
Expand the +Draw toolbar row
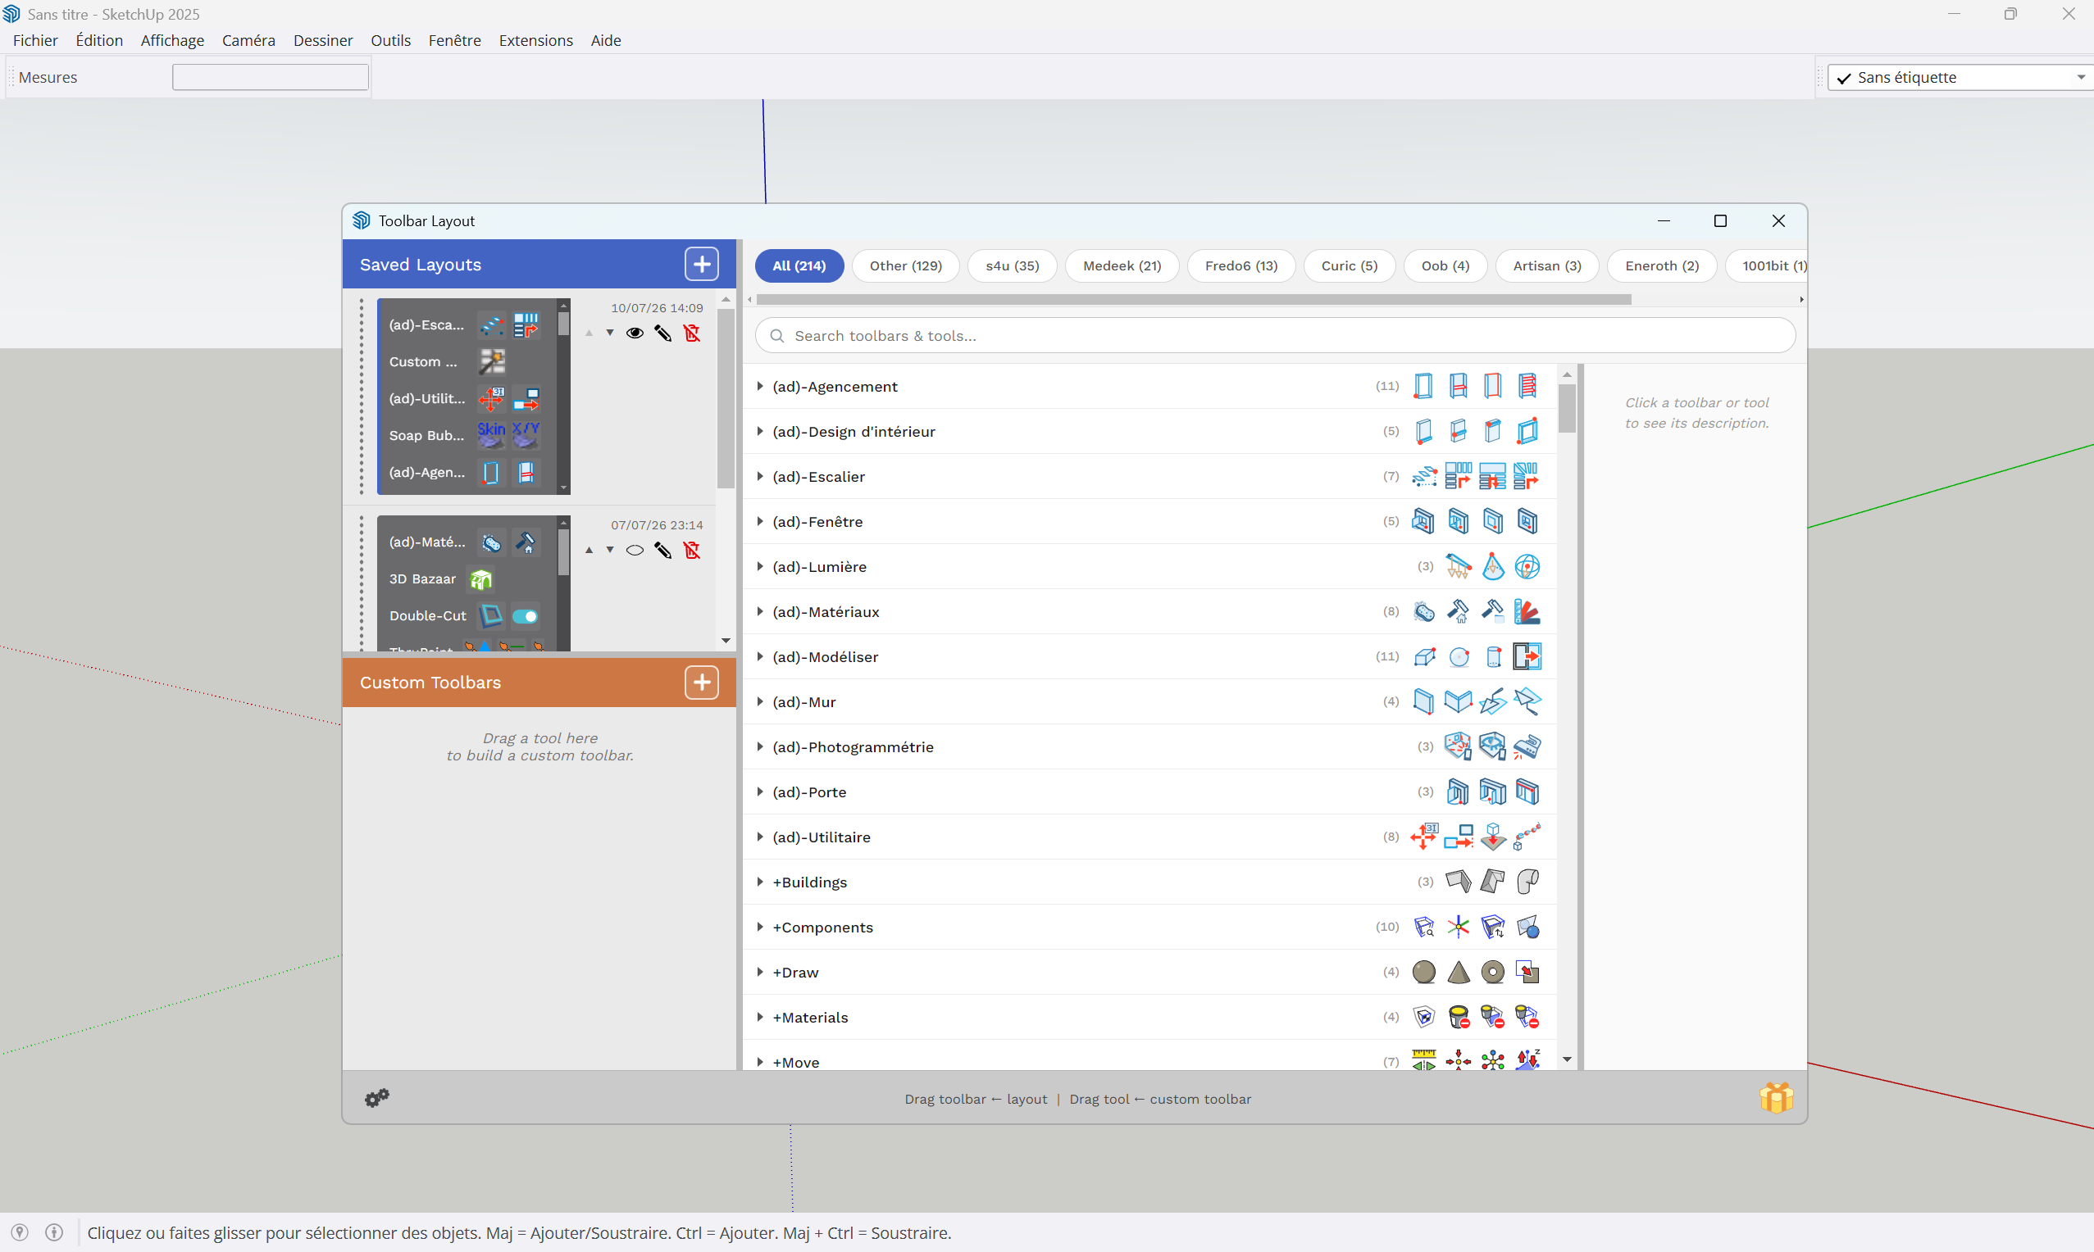759,972
